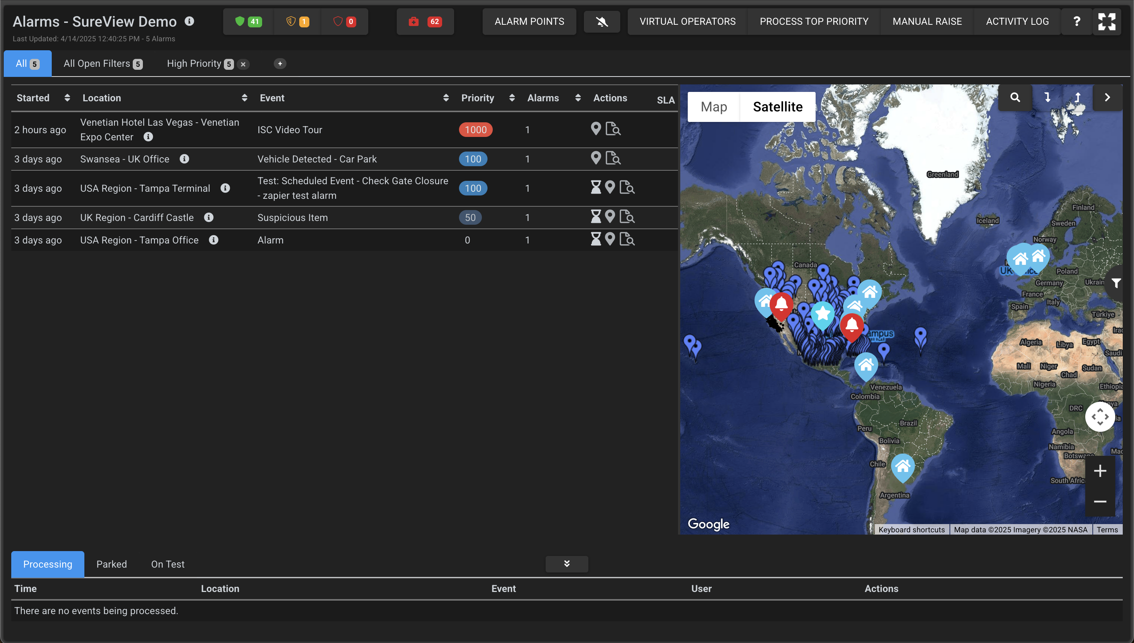This screenshot has width=1134, height=643.
Task: Open the help question mark
Action: pos(1077,21)
